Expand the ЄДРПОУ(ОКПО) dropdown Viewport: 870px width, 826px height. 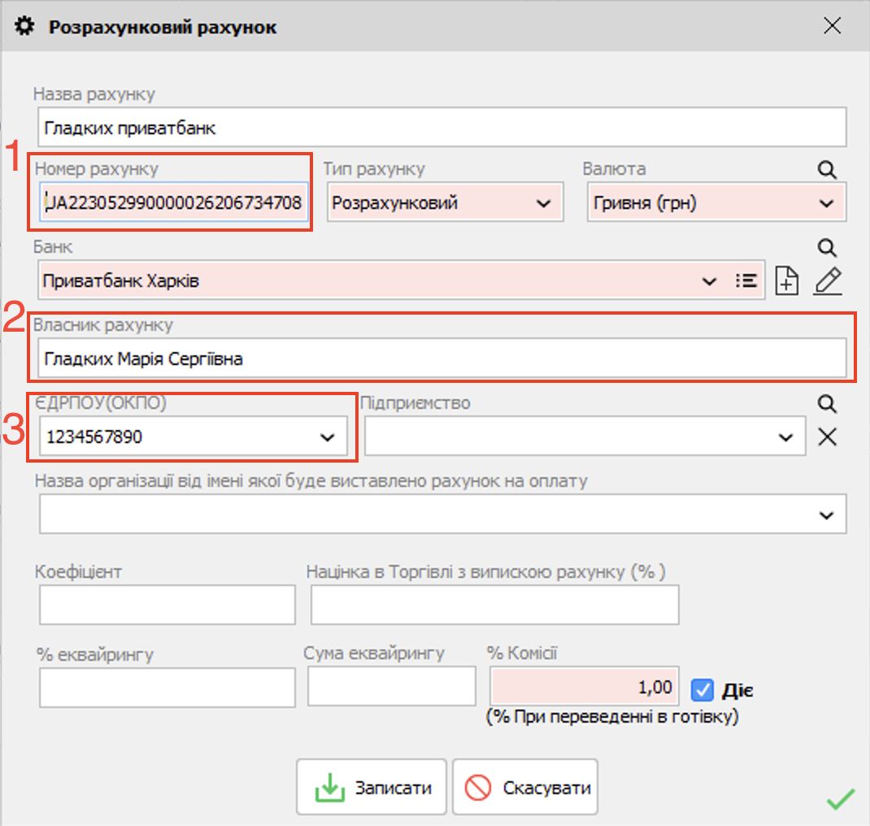[x=327, y=437]
